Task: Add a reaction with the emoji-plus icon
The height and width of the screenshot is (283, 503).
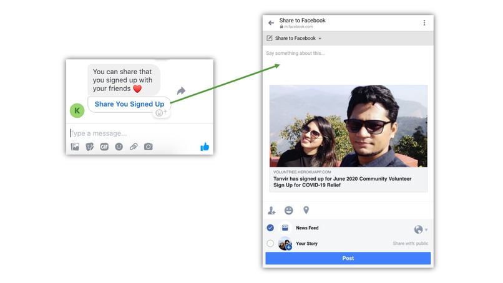Action: pos(161,112)
